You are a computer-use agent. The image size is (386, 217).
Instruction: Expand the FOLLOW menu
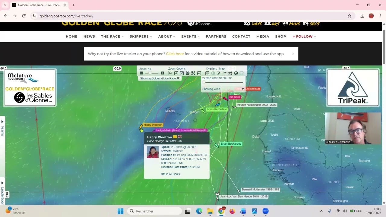(305, 36)
